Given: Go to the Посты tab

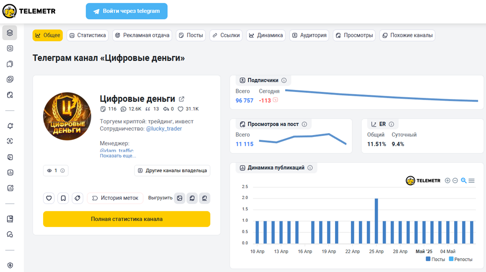Looking at the screenshot, I should (x=191, y=35).
